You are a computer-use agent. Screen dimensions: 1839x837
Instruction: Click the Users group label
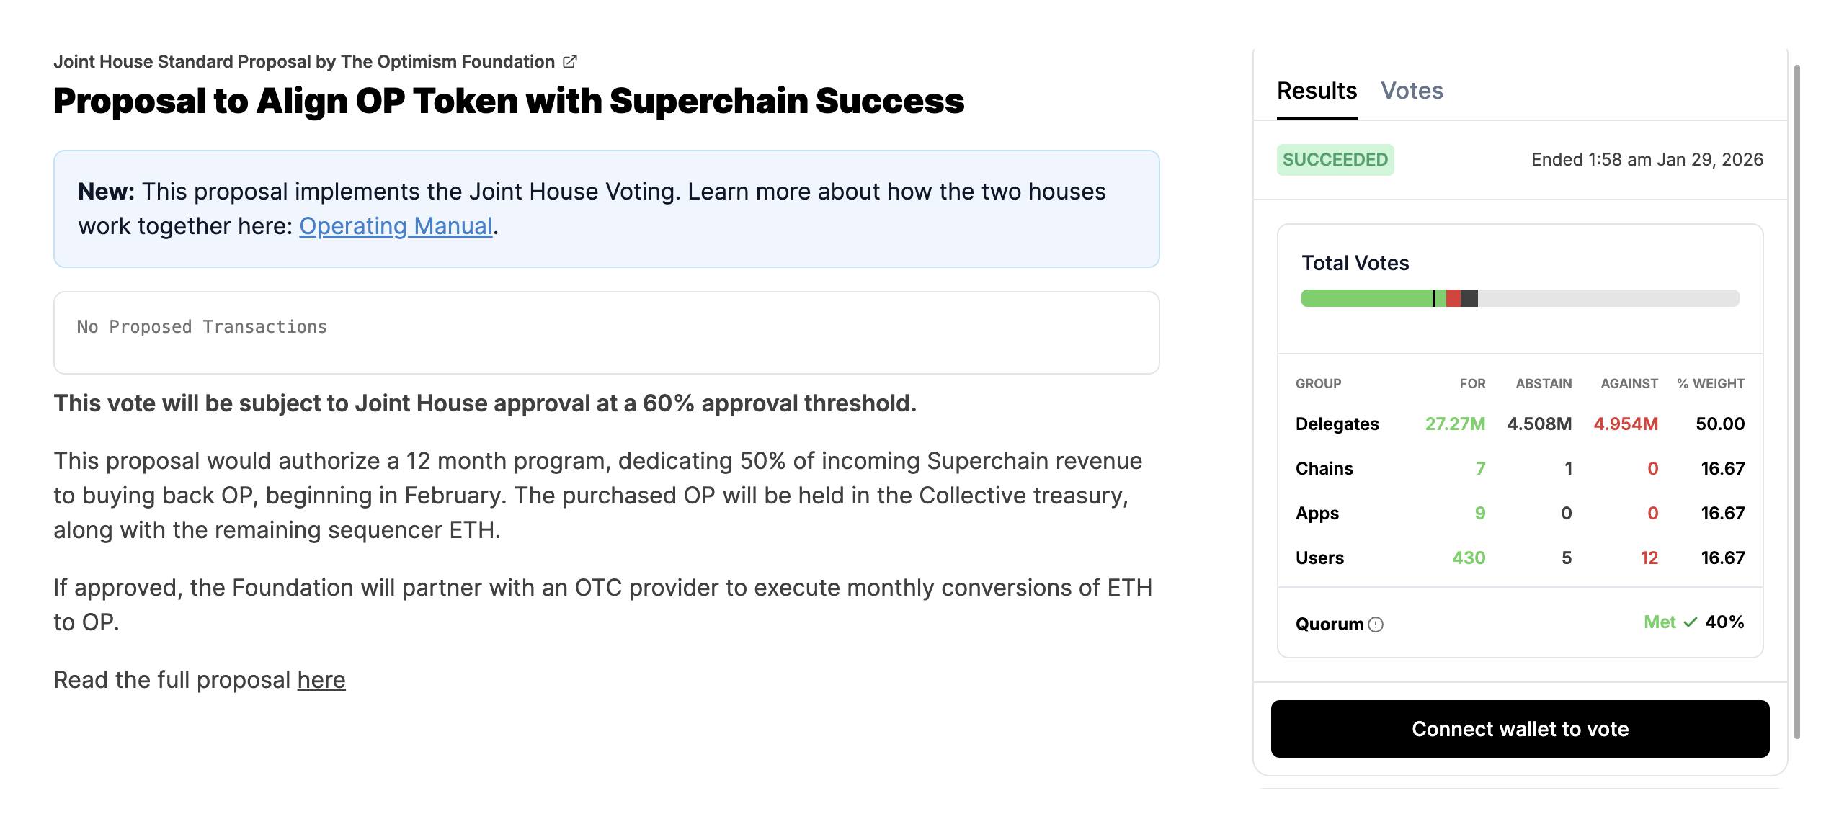[1319, 558]
